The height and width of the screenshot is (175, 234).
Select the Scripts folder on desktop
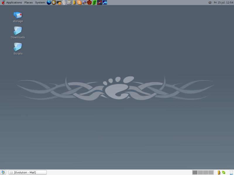click(18, 49)
